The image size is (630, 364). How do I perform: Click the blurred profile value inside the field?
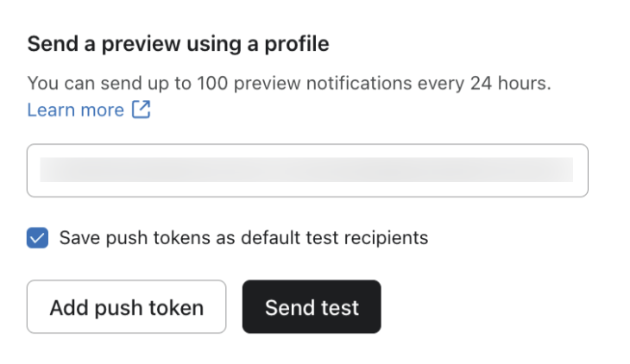307,170
